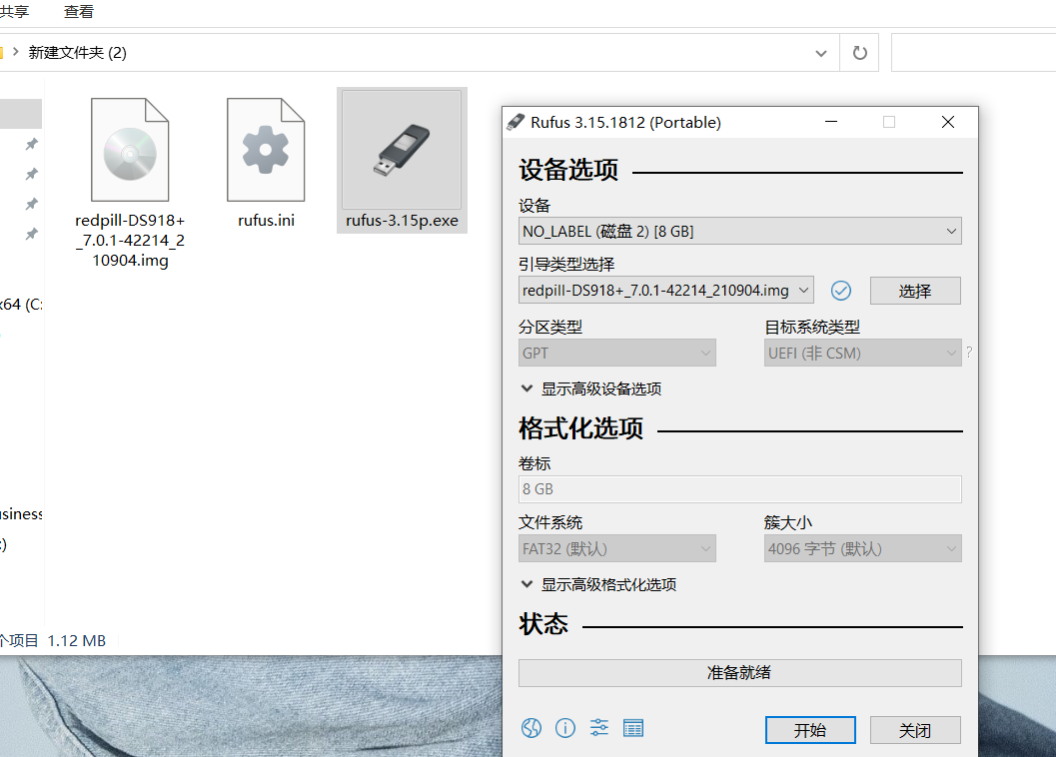This screenshot has height=757, width=1056.
Task: Click Explorer search box
Action: tap(974, 53)
